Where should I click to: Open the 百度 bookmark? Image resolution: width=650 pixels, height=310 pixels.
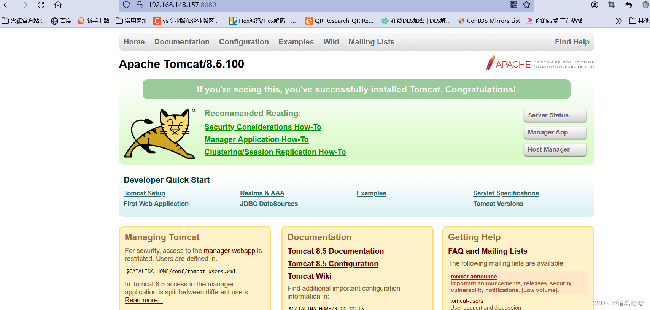pyautogui.click(x=61, y=21)
